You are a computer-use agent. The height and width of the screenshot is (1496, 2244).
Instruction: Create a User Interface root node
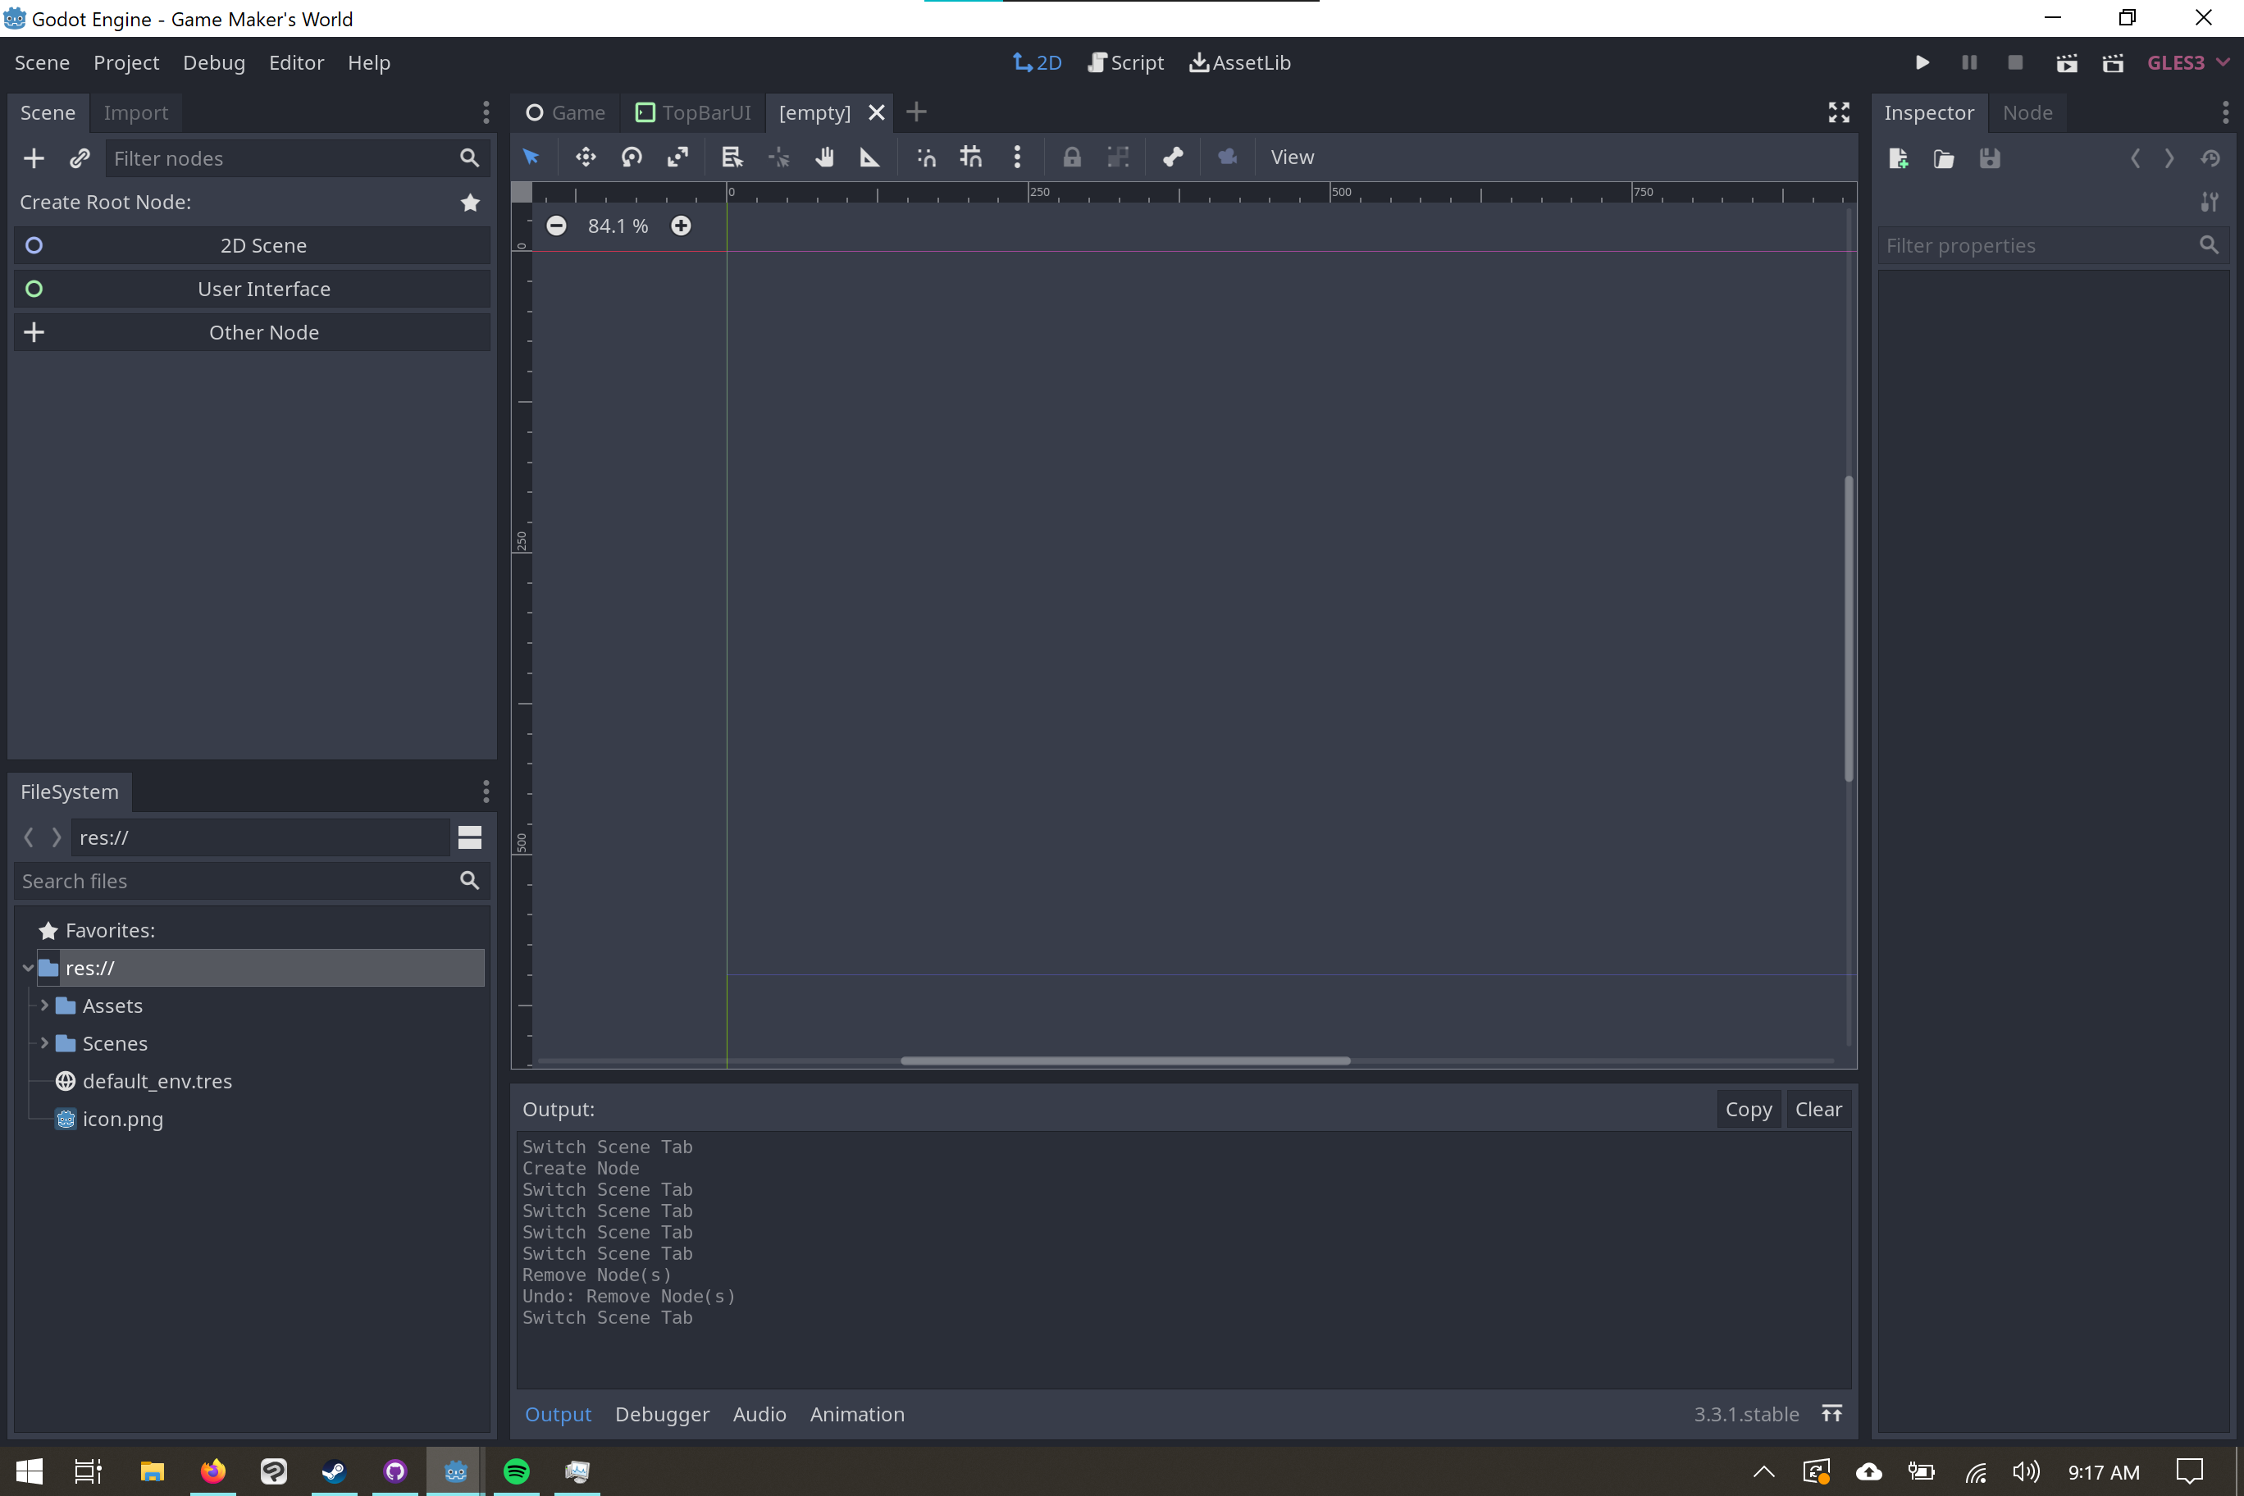point(263,288)
